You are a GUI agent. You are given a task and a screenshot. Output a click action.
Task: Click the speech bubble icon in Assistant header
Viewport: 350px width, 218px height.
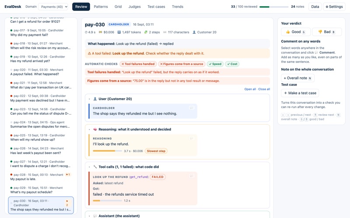pos(95,216)
